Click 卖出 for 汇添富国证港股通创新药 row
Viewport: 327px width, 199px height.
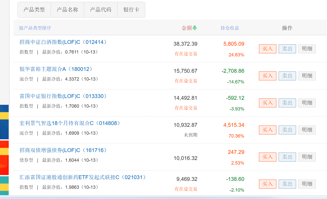point(287,184)
